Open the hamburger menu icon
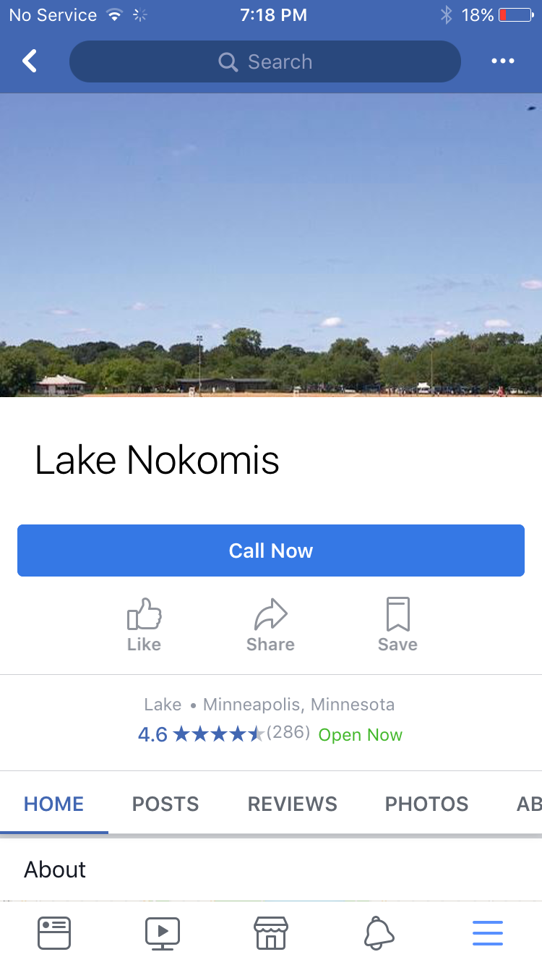The height and width of the screenshot is (965, 542). click(x=488, y=933)
